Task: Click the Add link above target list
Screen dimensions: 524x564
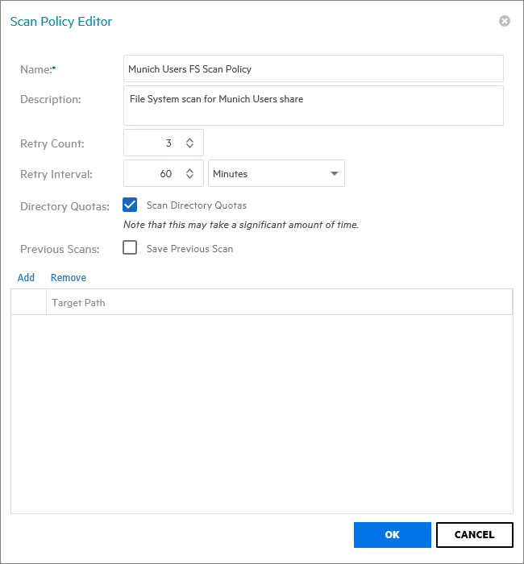Action: tap(26, 278)
